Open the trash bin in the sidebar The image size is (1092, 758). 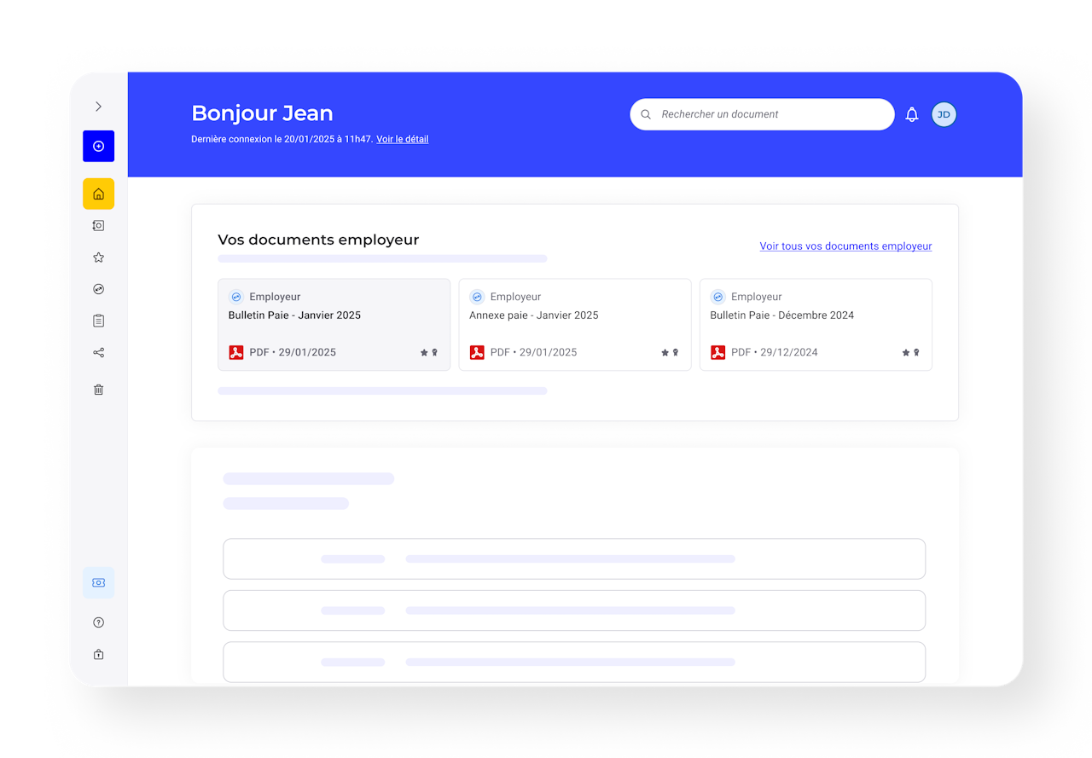(x=98, y=390)
